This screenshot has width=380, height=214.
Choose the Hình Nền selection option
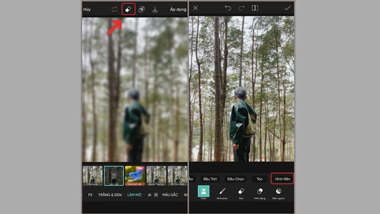[x=283, y=179]
